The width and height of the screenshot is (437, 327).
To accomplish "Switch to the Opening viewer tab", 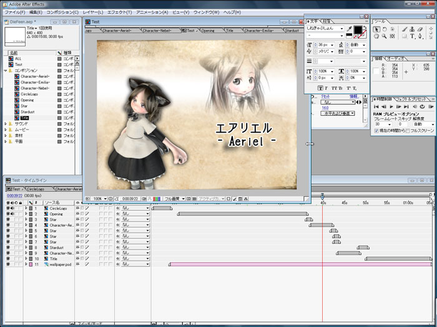I will [x=208, y=31].
